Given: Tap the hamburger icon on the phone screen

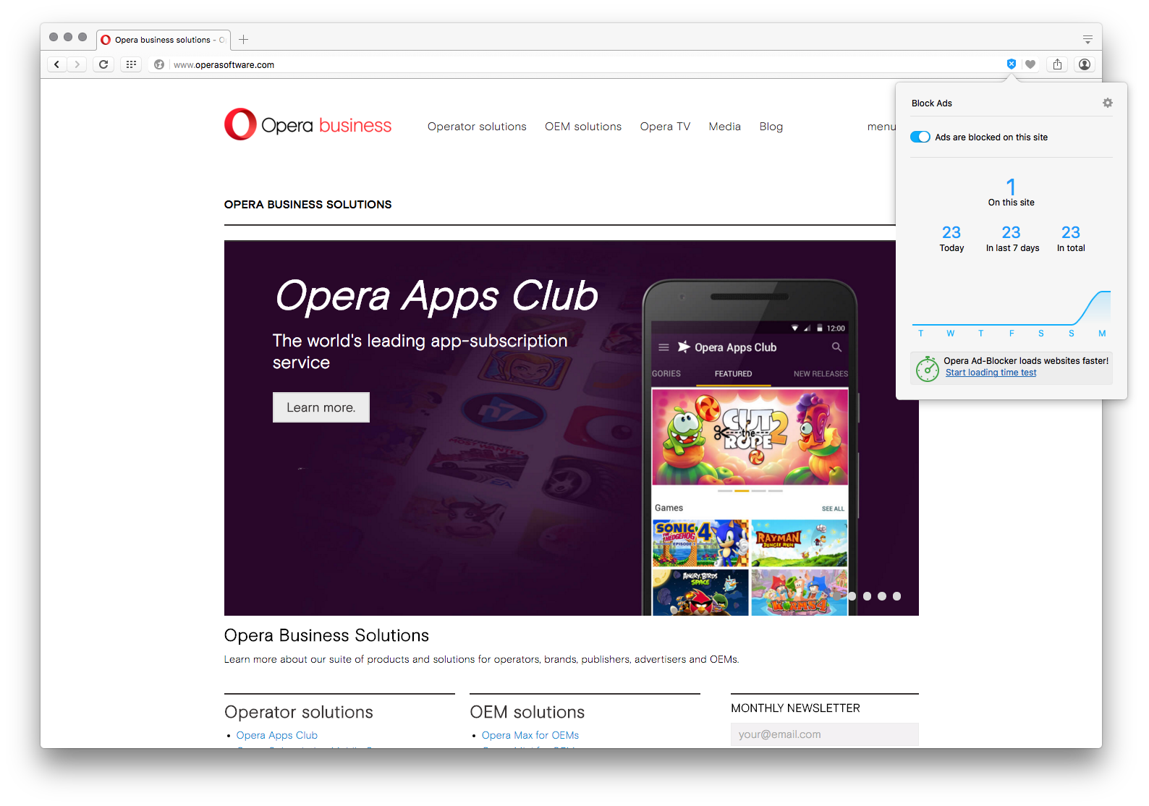Looking at the screenshot, I should pyautogui.click(x=663, y=347).
